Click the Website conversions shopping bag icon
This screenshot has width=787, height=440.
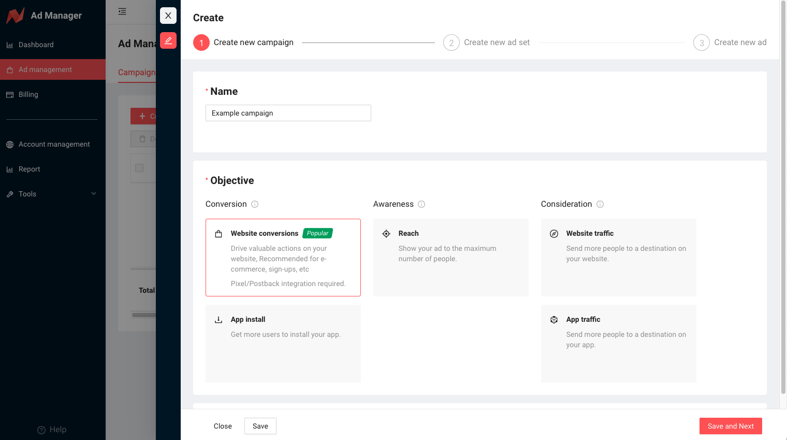pos(218,234)
